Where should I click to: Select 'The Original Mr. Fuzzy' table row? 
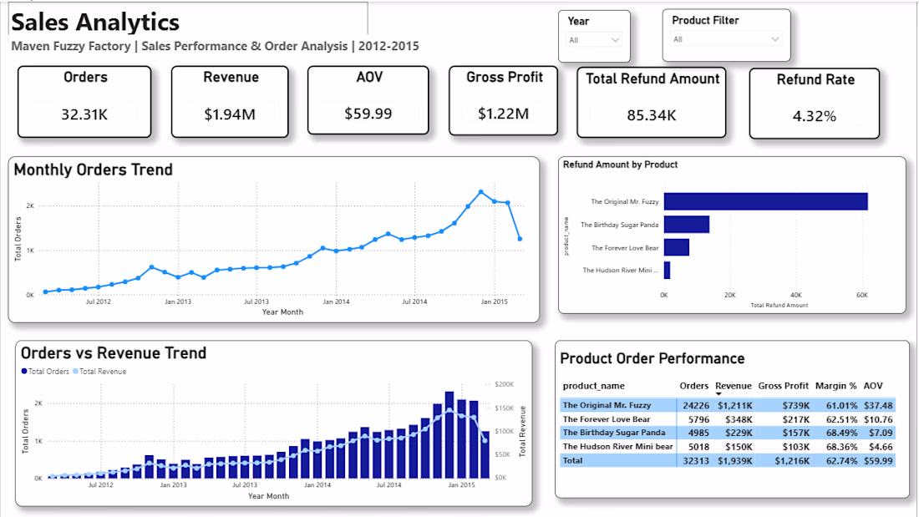728,405
